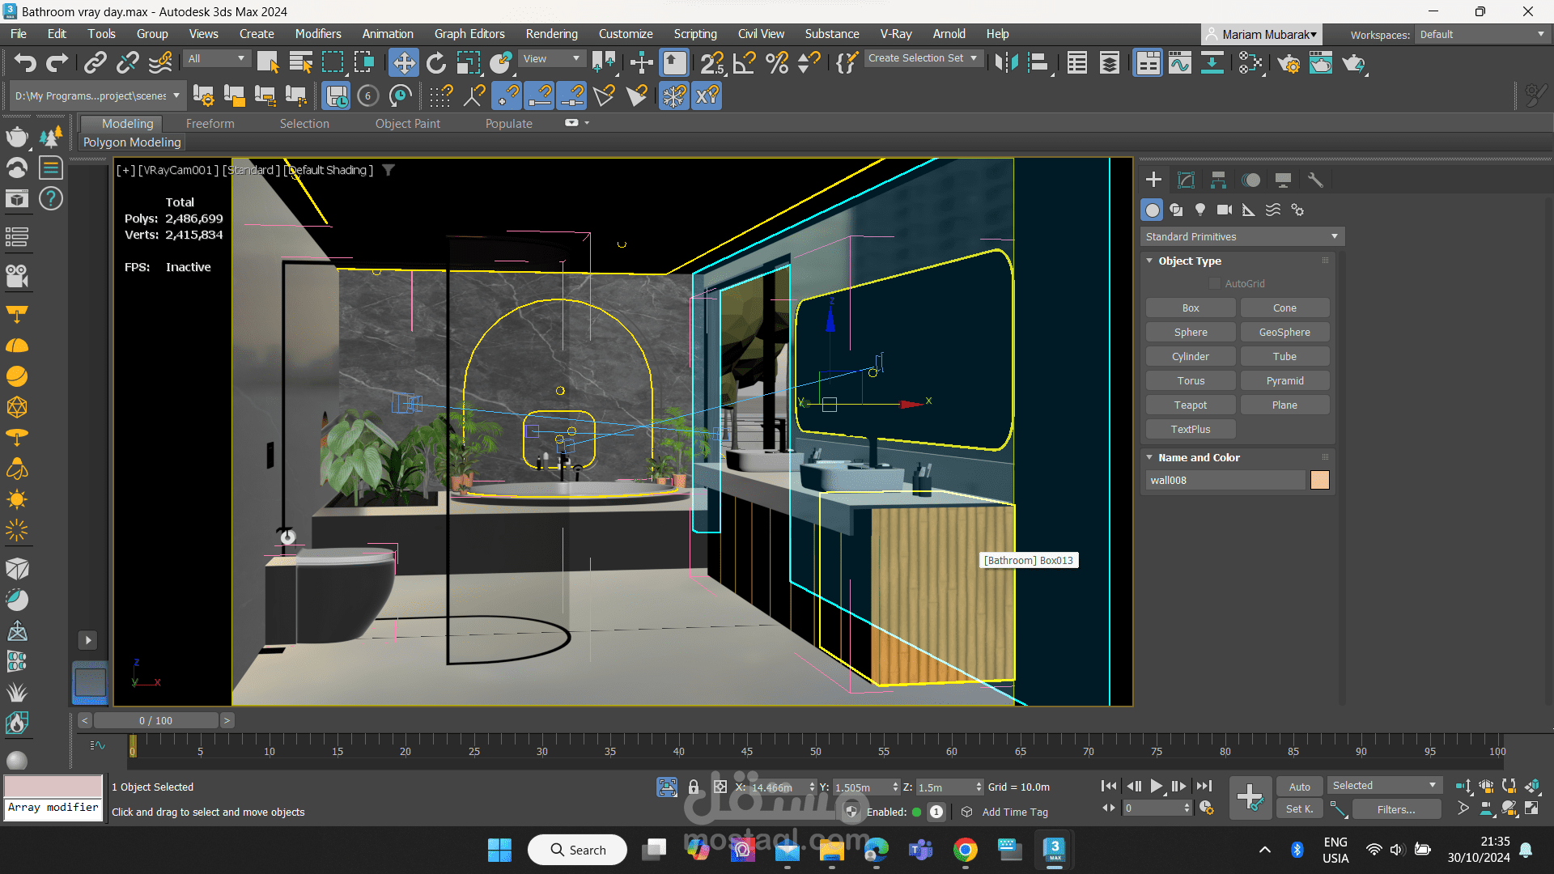Select the Move transform tool
The height and width of the screenshot is (874, 1554).
click(x=403, y=62)
